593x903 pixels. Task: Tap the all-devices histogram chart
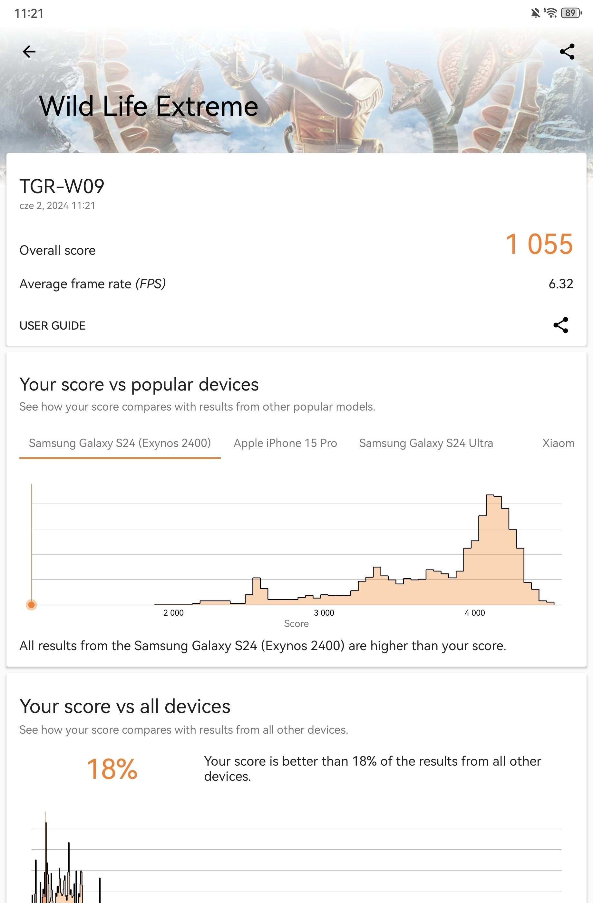coord(296,858)
